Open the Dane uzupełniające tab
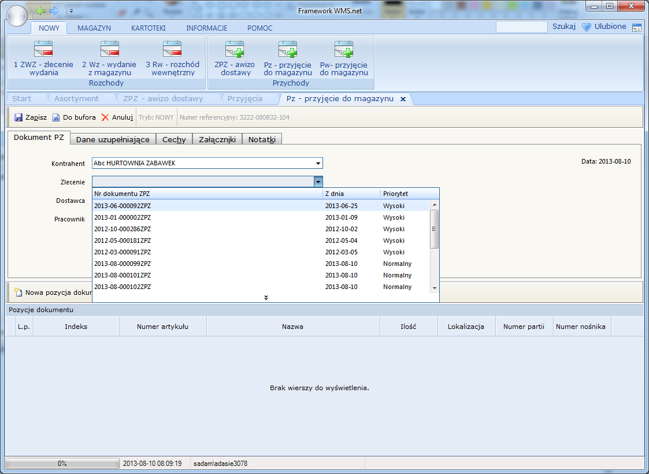This screenshot has width=649, height=474. (113, 139)
